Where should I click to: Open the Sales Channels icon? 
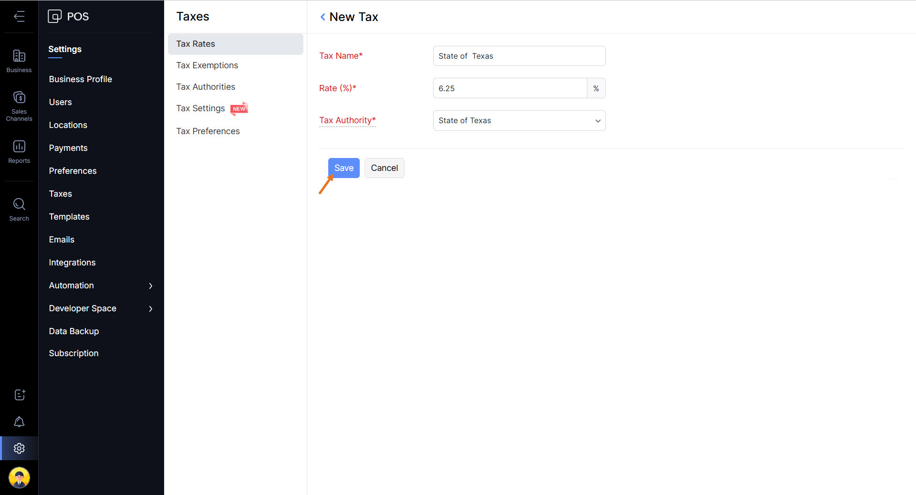point(19,106)
